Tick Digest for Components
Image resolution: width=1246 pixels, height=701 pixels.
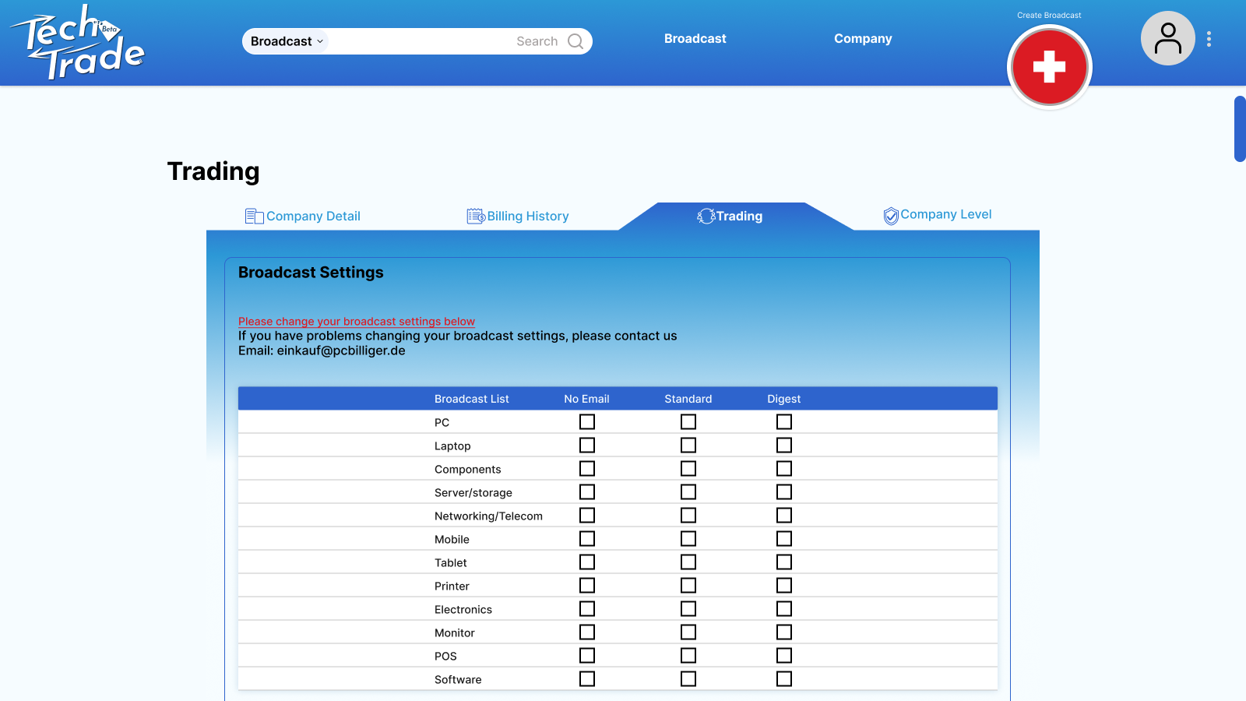point(784,468)
